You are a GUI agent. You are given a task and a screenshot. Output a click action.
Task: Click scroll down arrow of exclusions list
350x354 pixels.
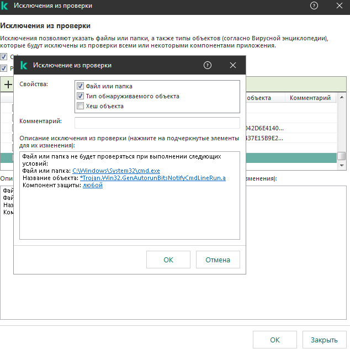(x=342, y=166)
